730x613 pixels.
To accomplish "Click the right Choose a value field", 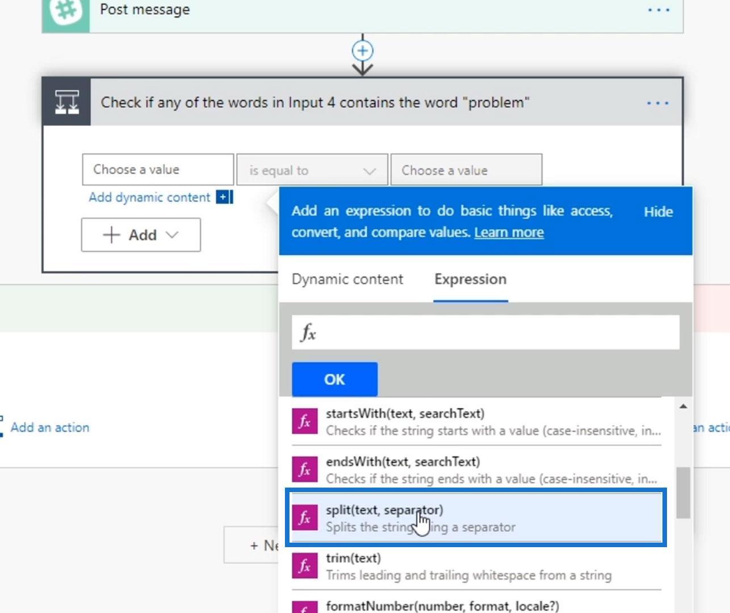I will 466,170.
